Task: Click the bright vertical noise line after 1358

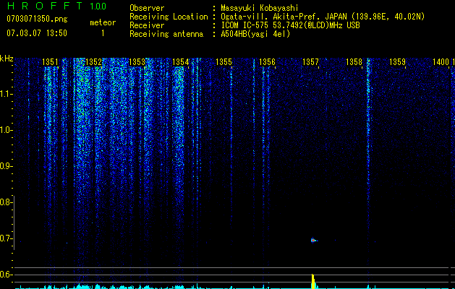Action: (x=368, y=171)
